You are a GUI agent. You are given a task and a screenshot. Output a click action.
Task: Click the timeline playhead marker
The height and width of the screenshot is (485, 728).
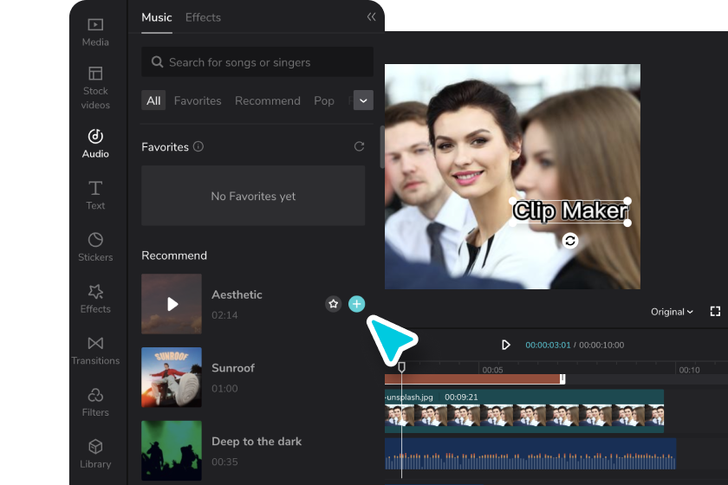point(401,367)
